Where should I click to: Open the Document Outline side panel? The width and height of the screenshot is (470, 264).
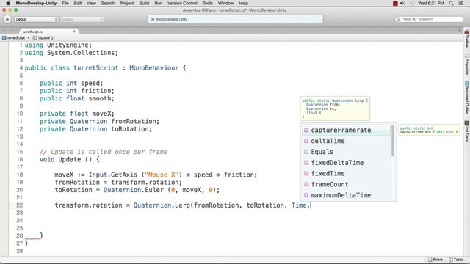[467, 98]
